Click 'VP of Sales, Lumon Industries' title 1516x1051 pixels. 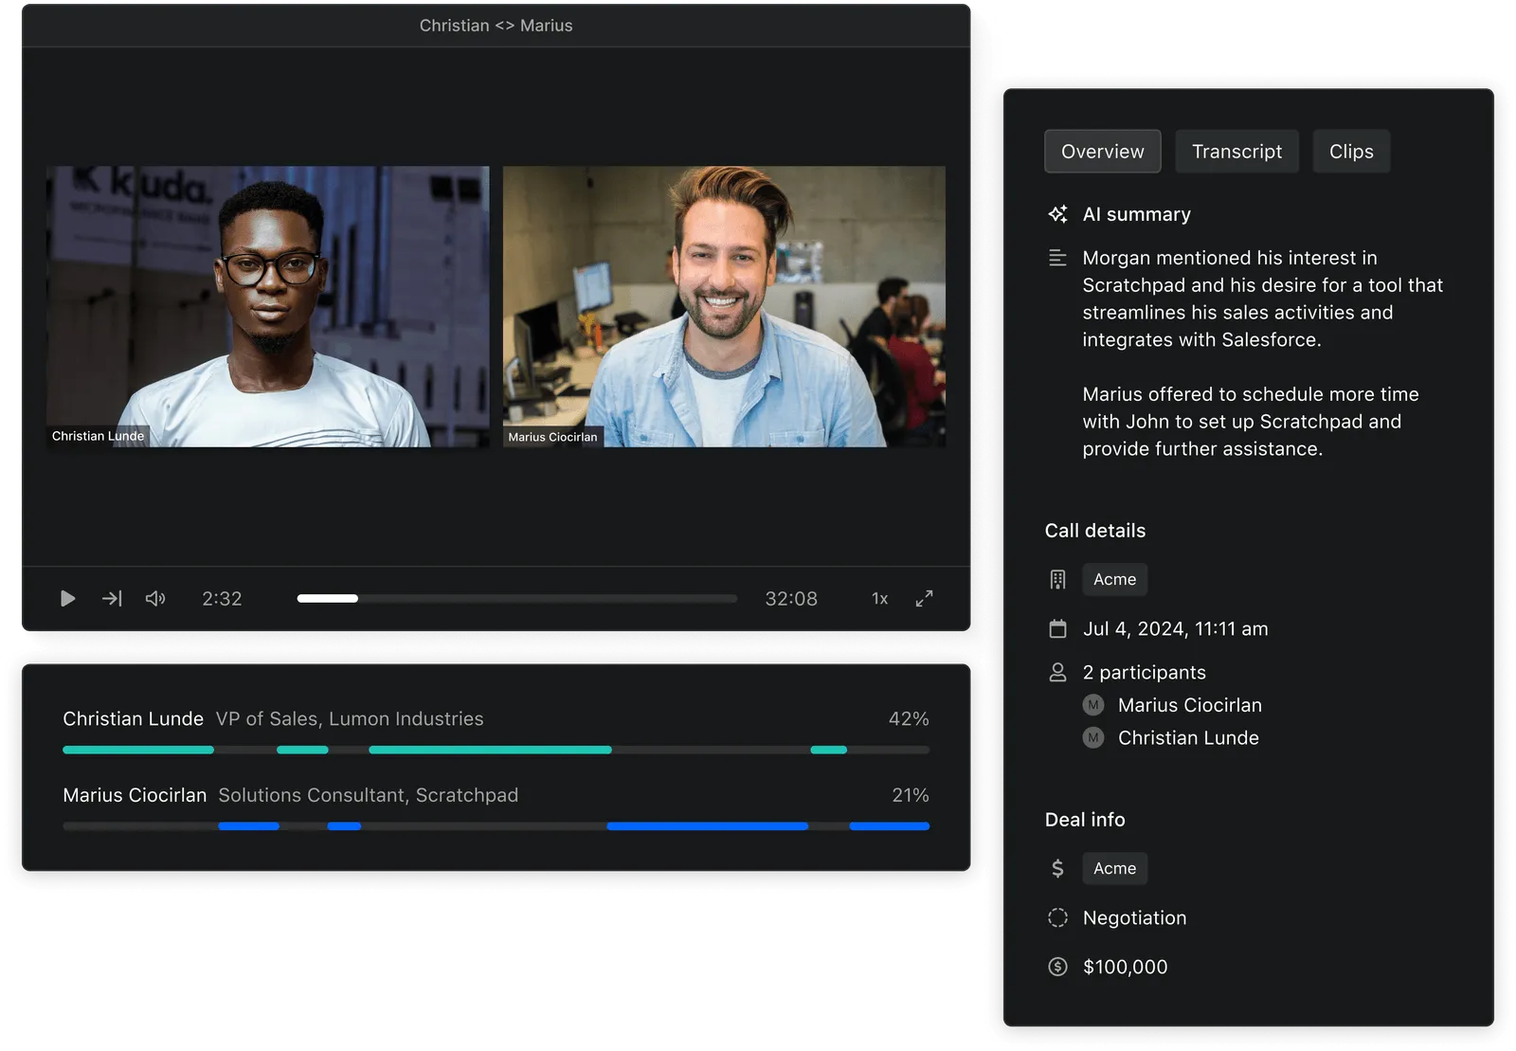pos(350,719)
